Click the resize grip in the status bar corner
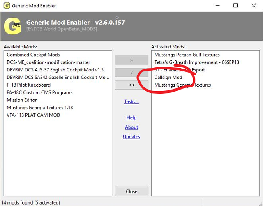 (261, 204)
